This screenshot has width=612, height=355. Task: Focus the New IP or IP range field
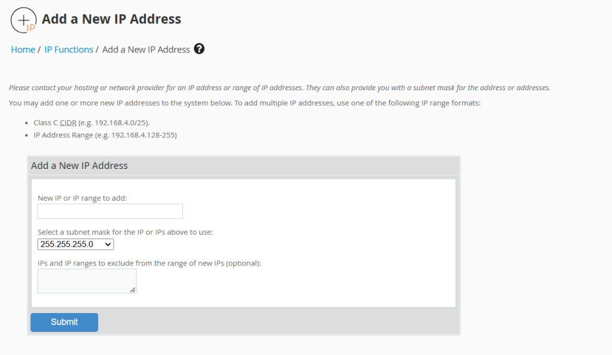click(x=110, y=212)
